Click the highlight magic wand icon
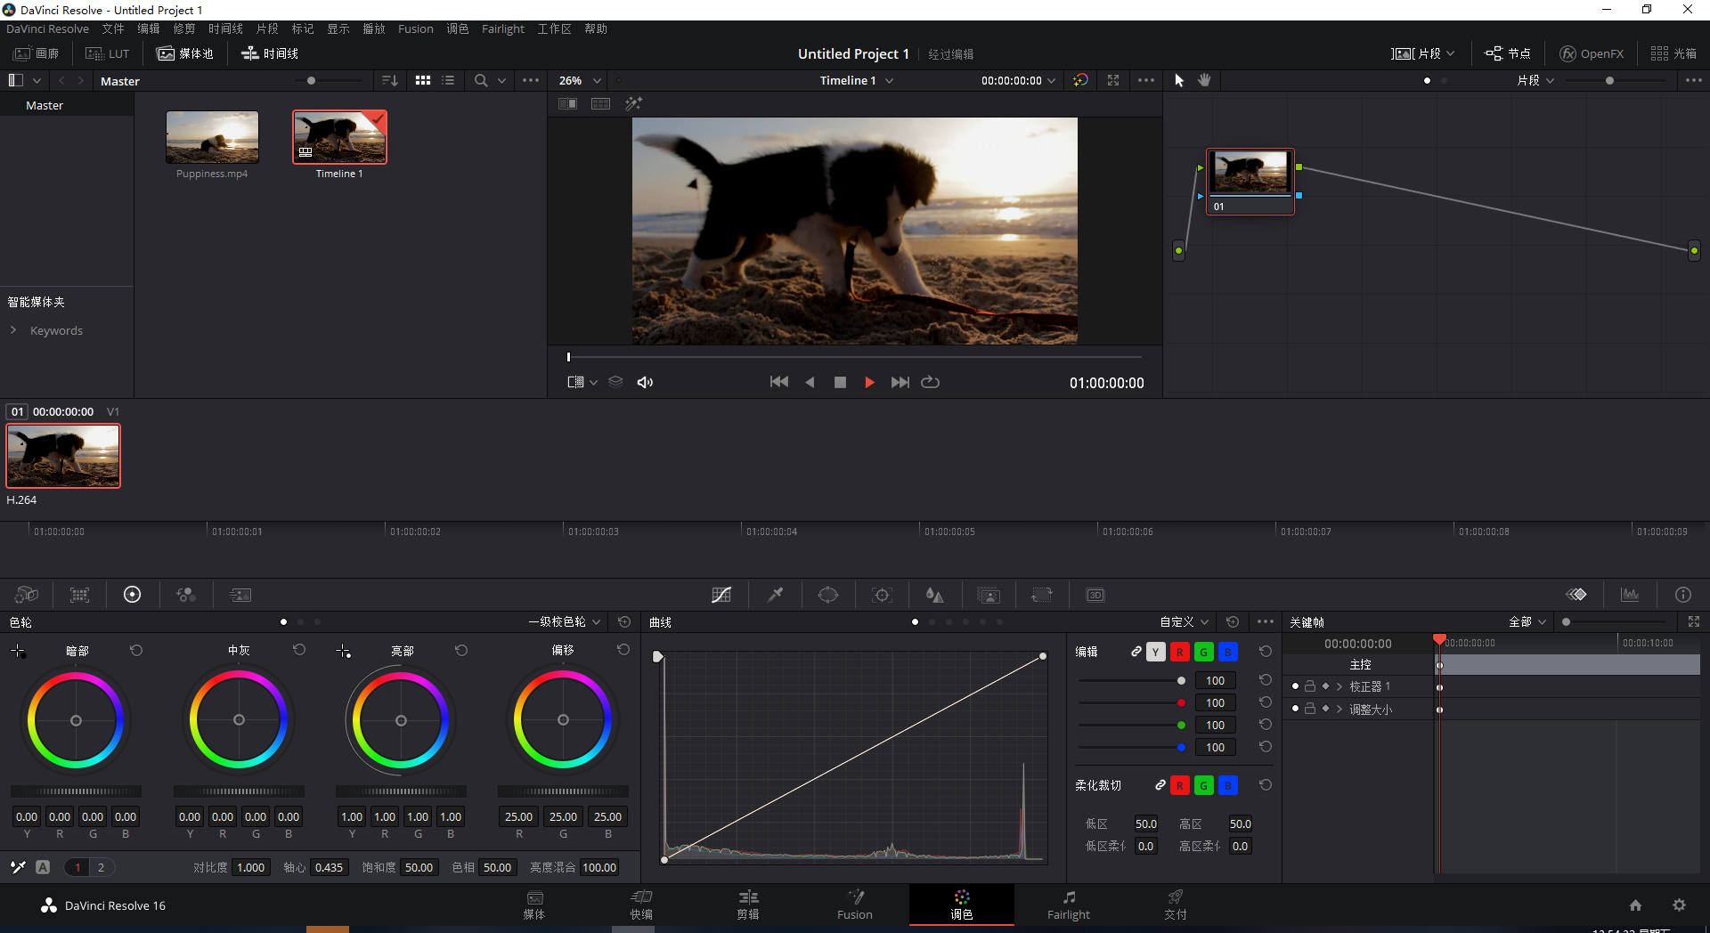 (633, 104)
